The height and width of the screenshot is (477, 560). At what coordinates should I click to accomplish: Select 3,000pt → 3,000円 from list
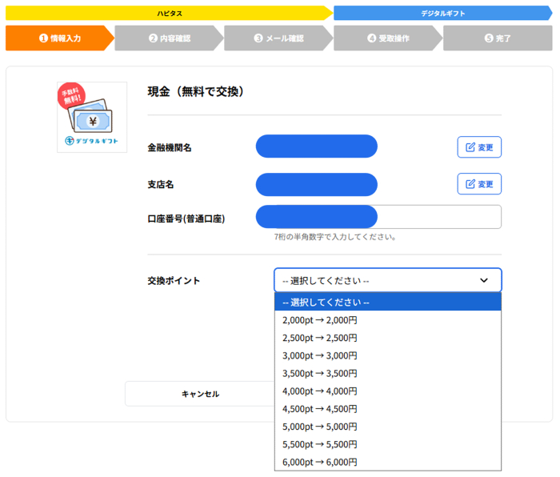point(387,355)
